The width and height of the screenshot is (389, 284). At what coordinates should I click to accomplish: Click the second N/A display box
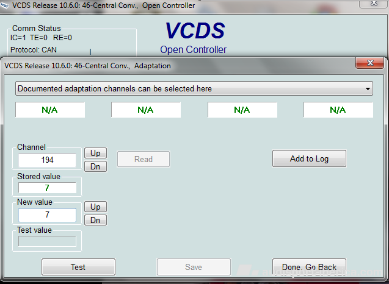pyautogui.click(x=146, y=110)
